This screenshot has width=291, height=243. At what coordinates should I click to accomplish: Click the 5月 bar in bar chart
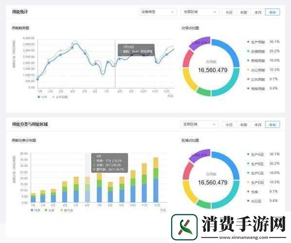coord(76,190)
